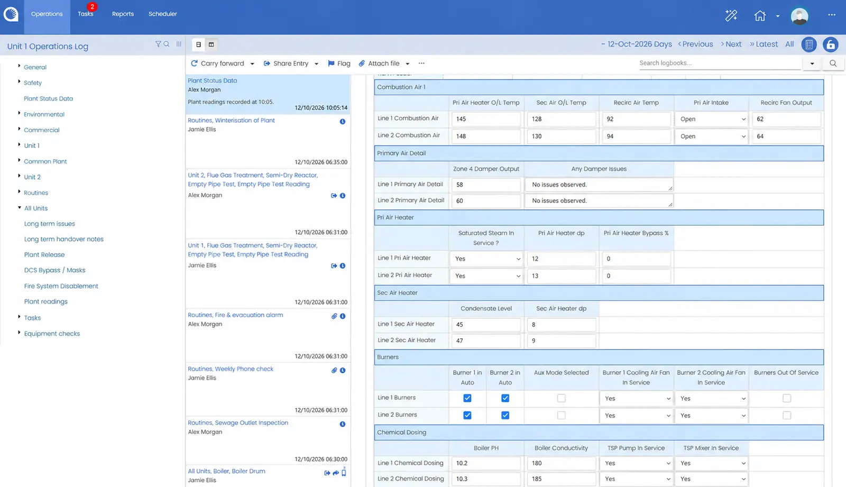Viewport: 846px width, 487px height.
Task: Open Routines, Sewage Outlet Inspection entry
Action: (238, 423)
